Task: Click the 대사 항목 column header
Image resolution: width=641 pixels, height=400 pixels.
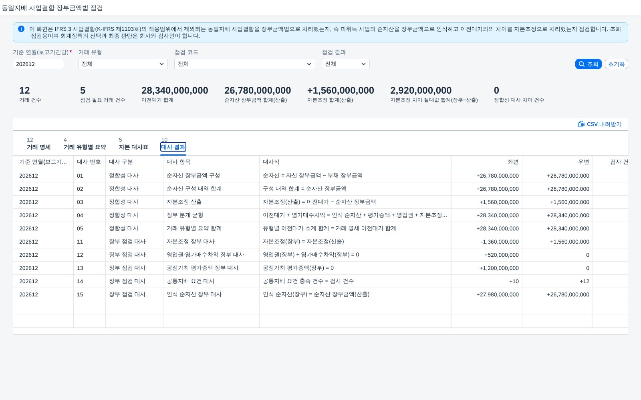Action: 211,162
